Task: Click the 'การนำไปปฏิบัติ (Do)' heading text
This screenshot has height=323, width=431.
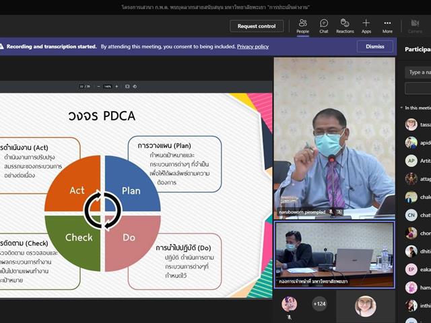Action: click(183, 248)
